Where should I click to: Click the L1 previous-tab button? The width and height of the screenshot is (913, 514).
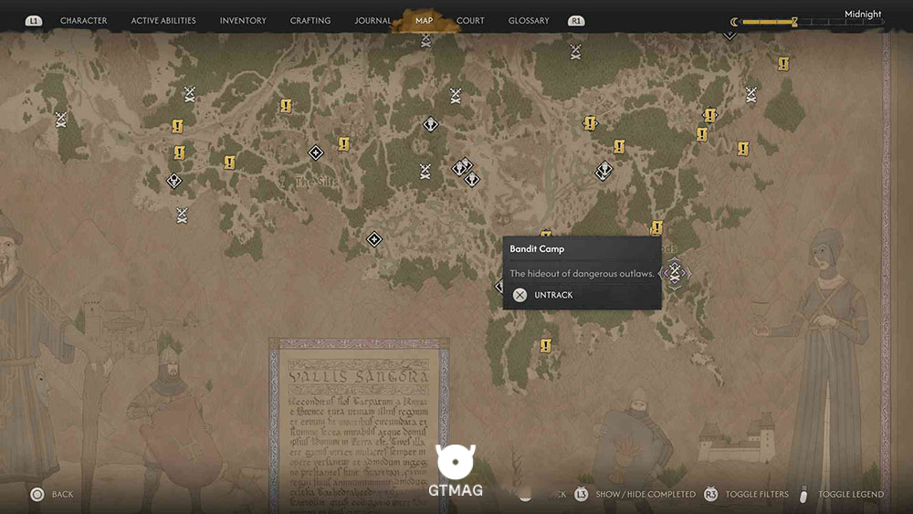click(34, 21)
